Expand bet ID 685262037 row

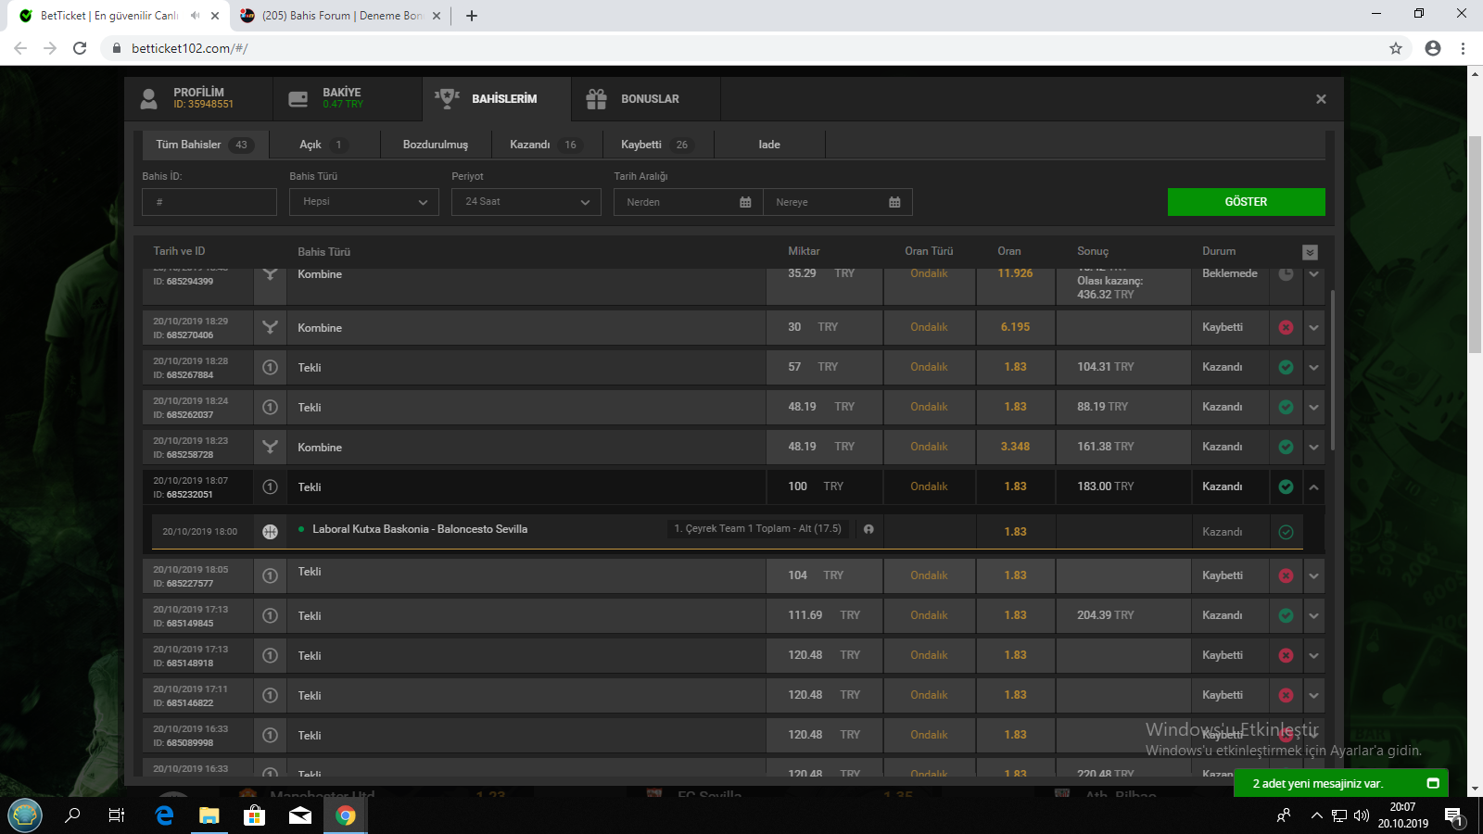(x=1313, y=408)
